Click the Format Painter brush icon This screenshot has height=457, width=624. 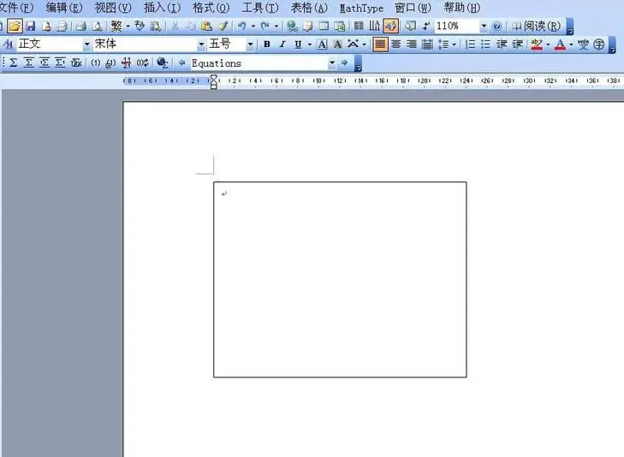pos(223,27)
